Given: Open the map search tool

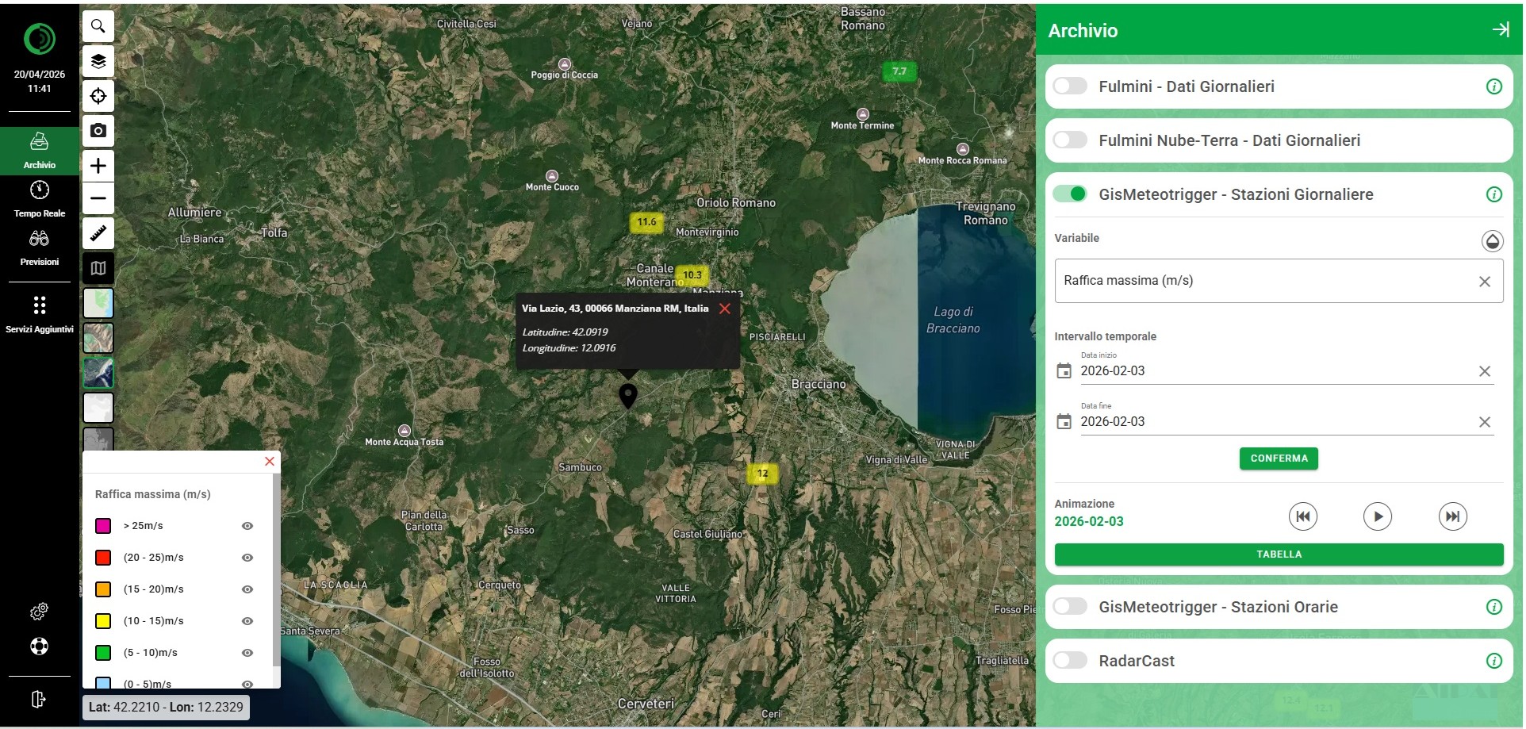Looking at the screenshot, I should [x=98, y=26].
